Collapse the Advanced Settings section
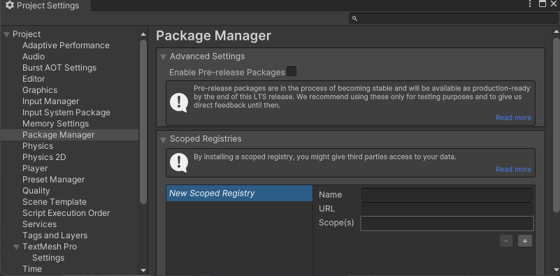The image size is (560, 276). 163,57
